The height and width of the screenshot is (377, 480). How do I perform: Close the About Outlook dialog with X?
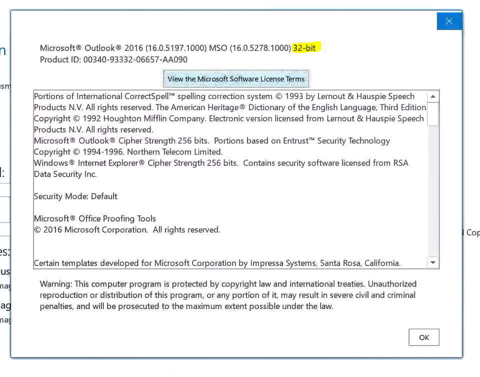[x=449, y=21]
